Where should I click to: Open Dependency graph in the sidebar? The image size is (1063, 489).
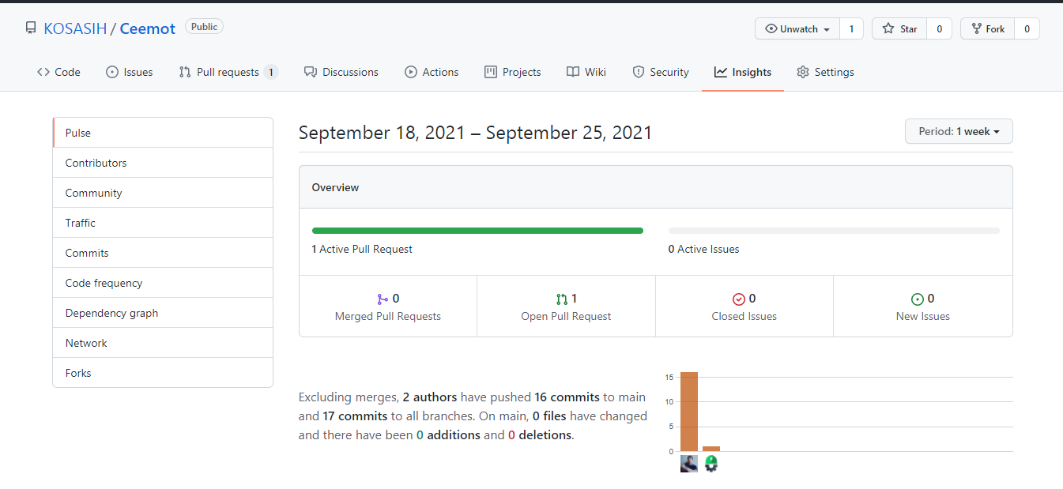coord(163,313)
